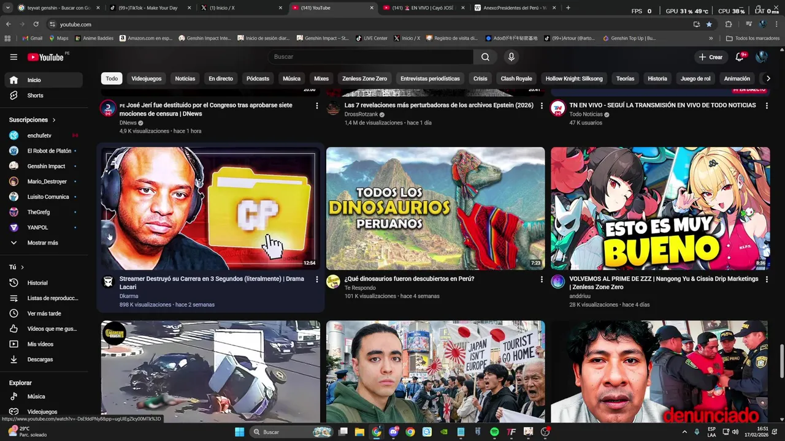Open the Dinosaurios Peruanos video thumbnail
The height and width of the screenshot is (441, 785).
click(435, 208)
